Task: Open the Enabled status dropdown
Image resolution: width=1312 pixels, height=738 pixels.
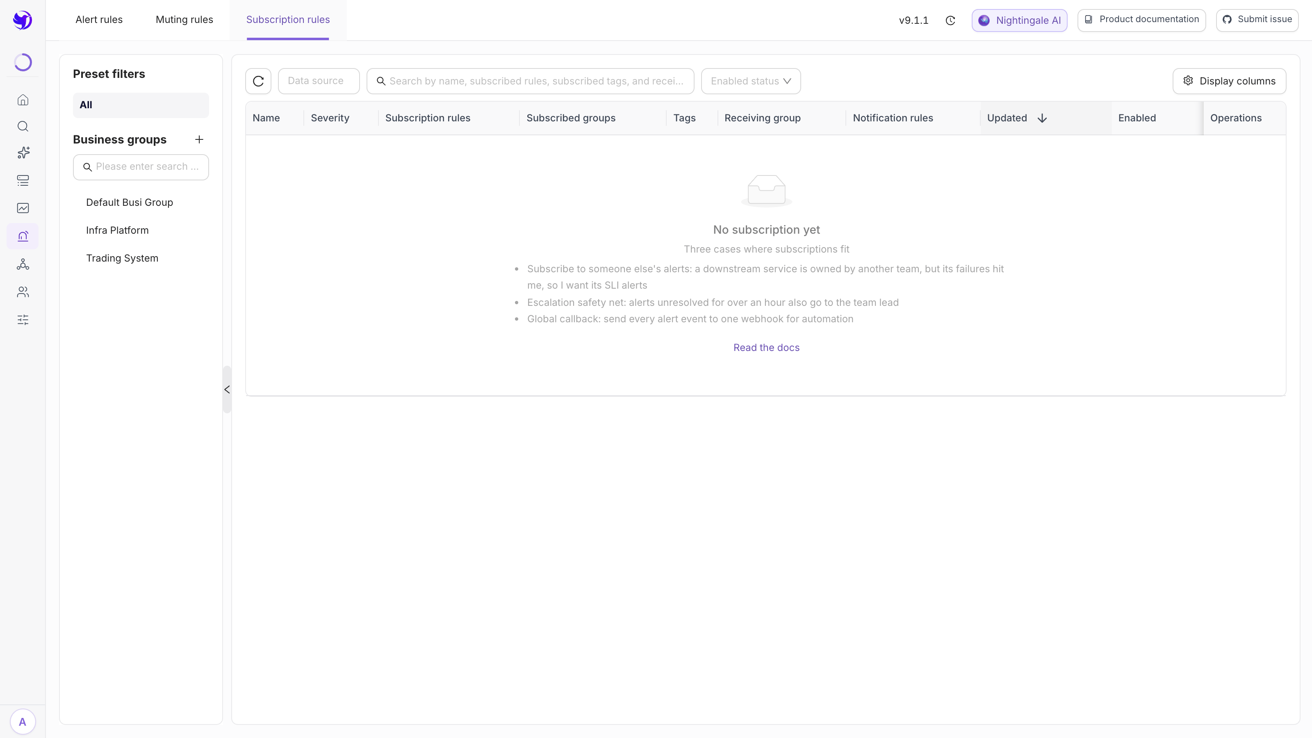Action: click(x=751, y=81)
